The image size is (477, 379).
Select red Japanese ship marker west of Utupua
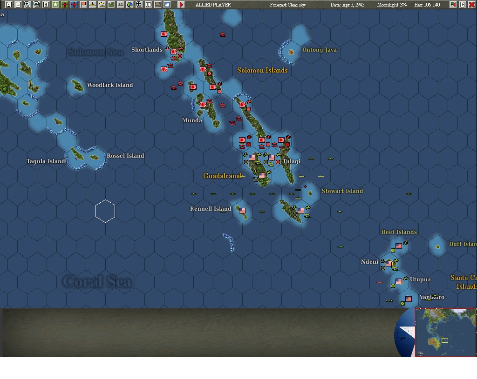(379, 282)
